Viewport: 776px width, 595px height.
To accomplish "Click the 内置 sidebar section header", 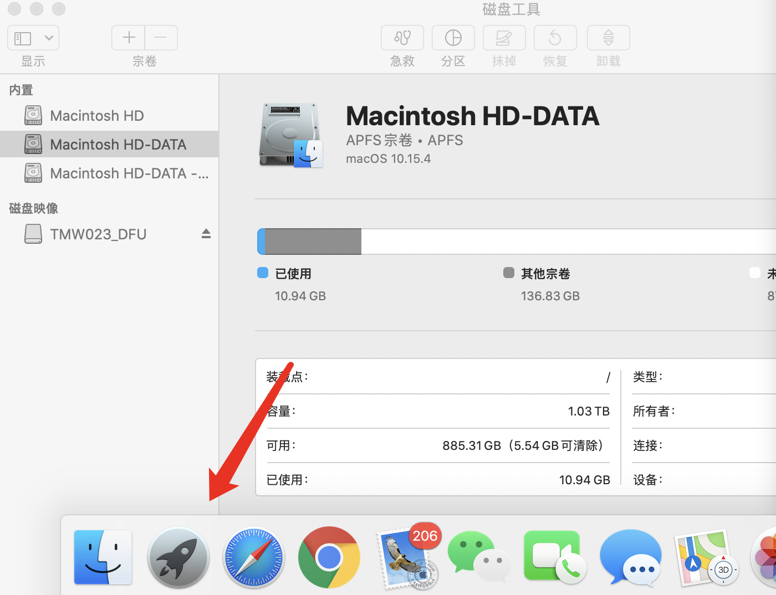I will [21, 90].
